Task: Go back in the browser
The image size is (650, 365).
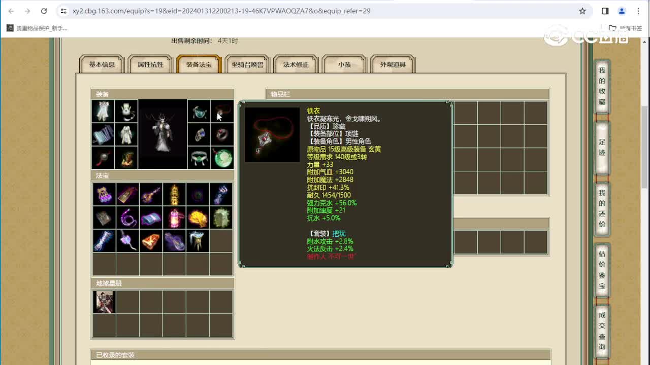Action: coord(11,11)
